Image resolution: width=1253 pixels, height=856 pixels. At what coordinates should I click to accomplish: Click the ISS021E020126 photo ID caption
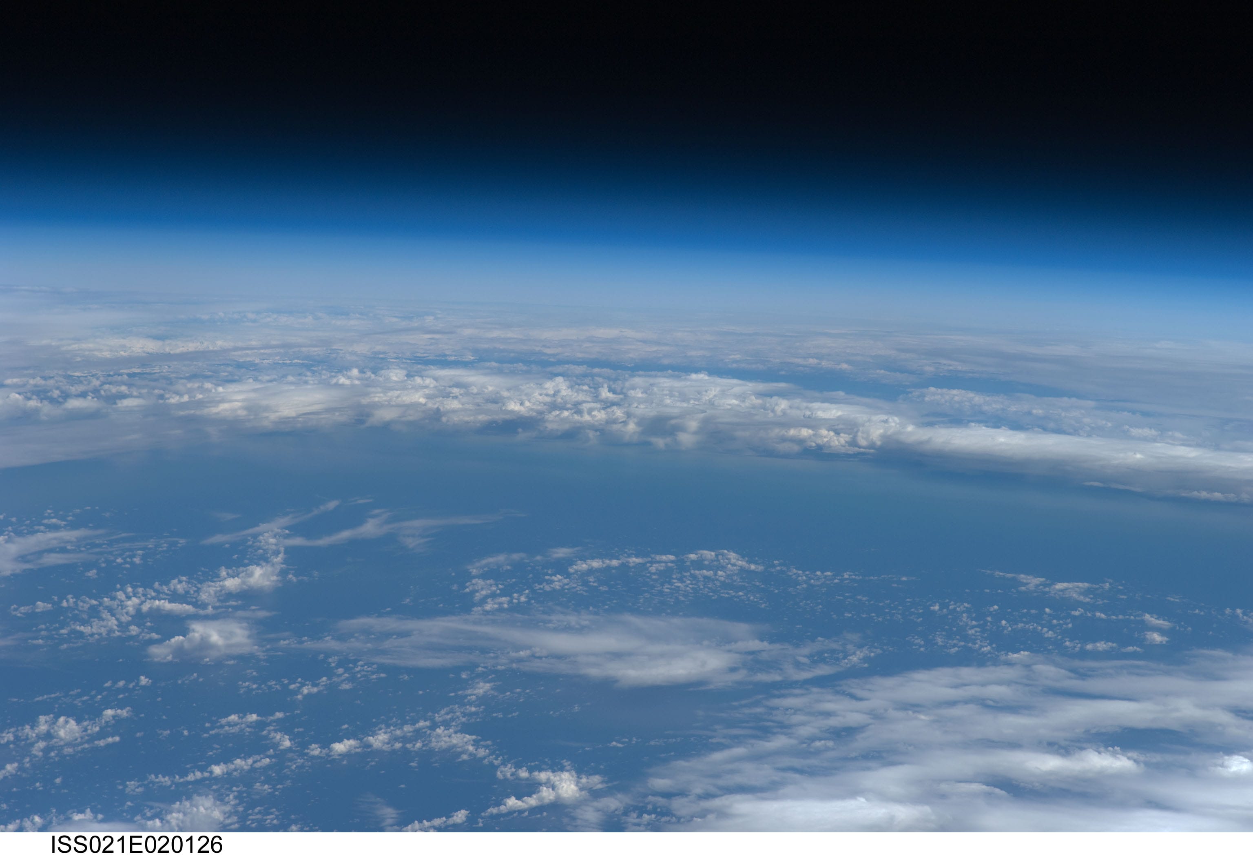coord(136,845)
